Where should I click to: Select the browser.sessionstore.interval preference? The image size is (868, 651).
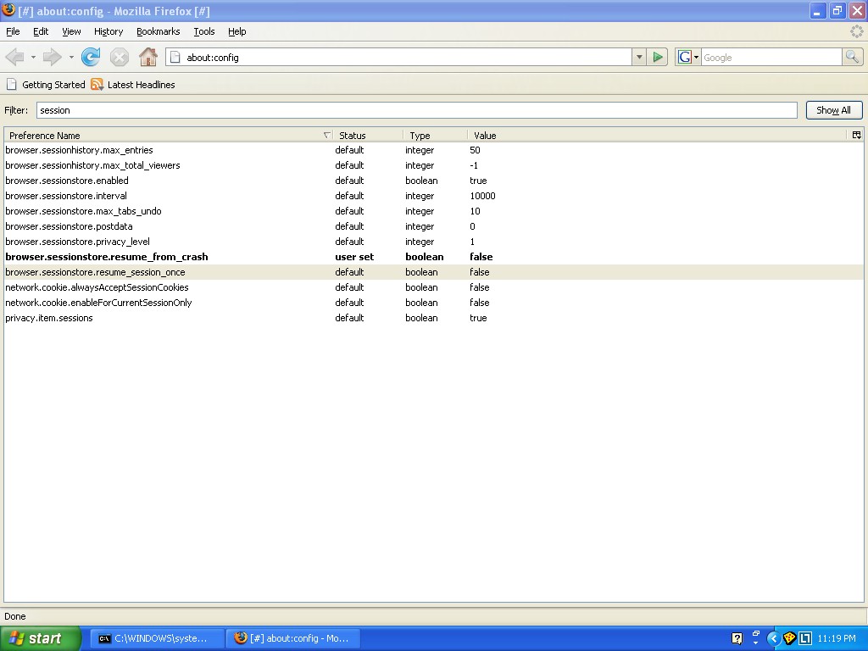[x=434, y=196]
